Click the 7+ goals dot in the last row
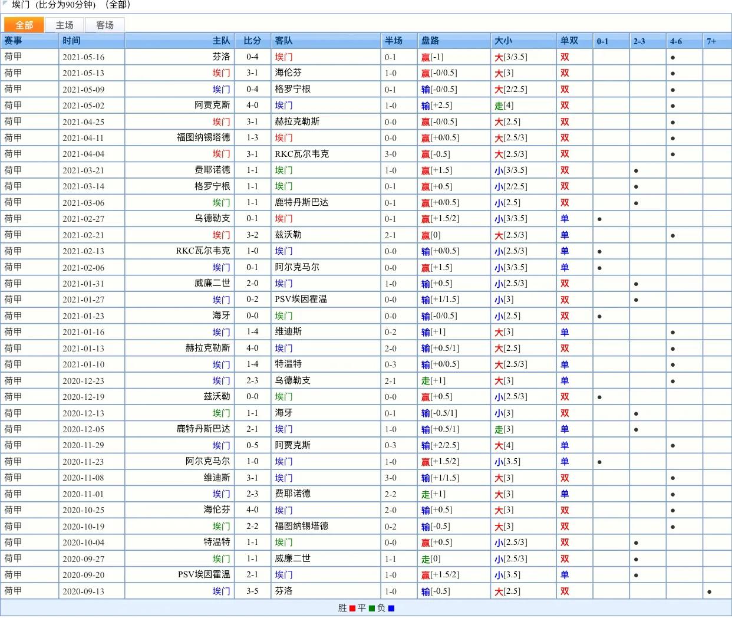Image resolution: width=732 pixels, height=618 pixels. [x=709, y=591]
